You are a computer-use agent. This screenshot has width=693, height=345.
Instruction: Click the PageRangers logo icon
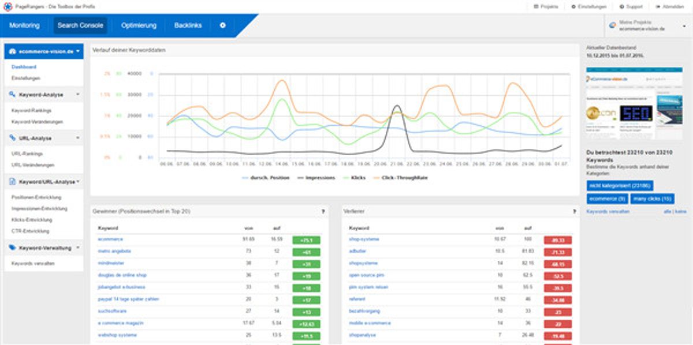8,6
